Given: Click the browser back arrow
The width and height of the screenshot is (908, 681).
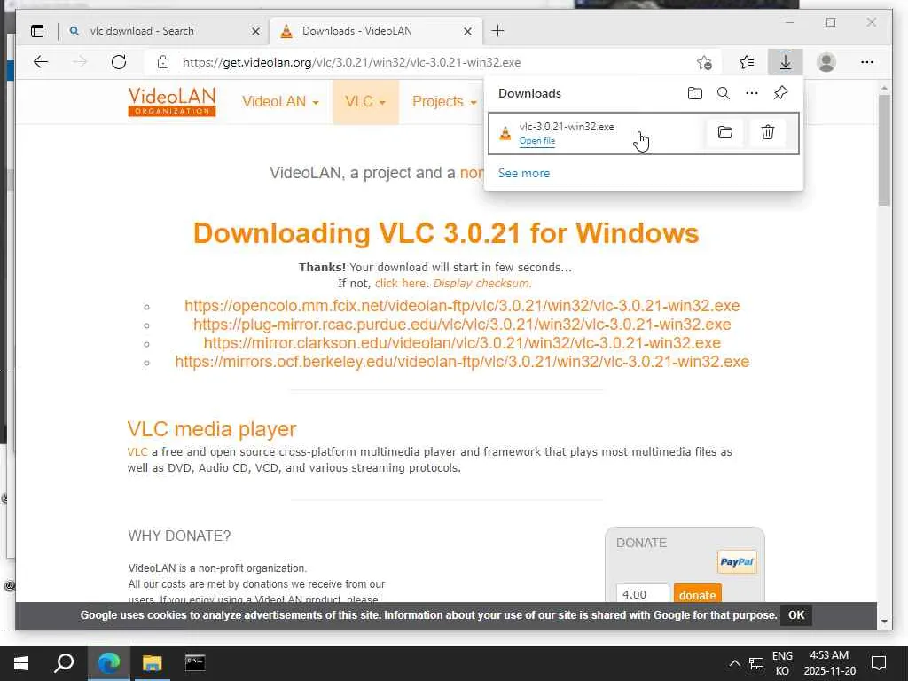Looking at the screenshot, I should point(41,62).
